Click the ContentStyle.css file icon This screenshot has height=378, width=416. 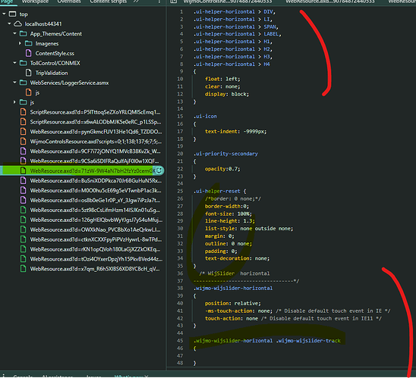(28, 53)
